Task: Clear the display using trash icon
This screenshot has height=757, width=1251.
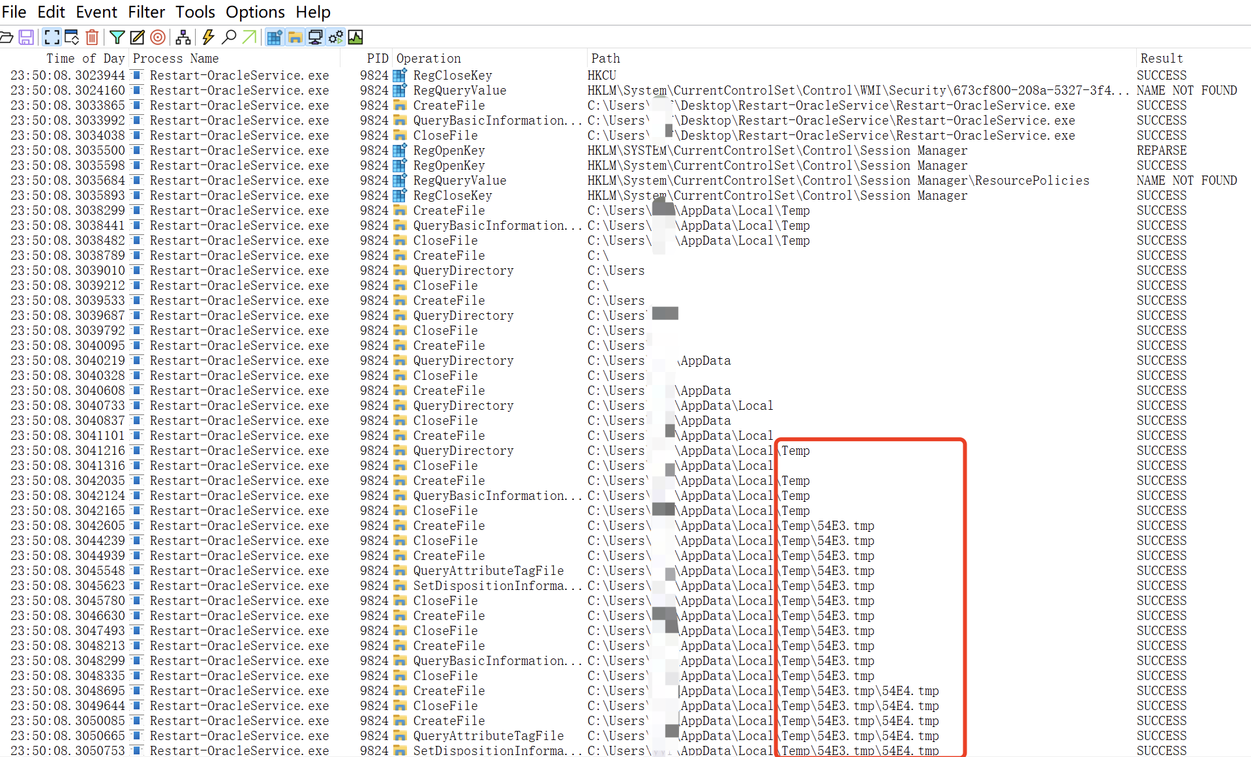Action: coord(92,37)
